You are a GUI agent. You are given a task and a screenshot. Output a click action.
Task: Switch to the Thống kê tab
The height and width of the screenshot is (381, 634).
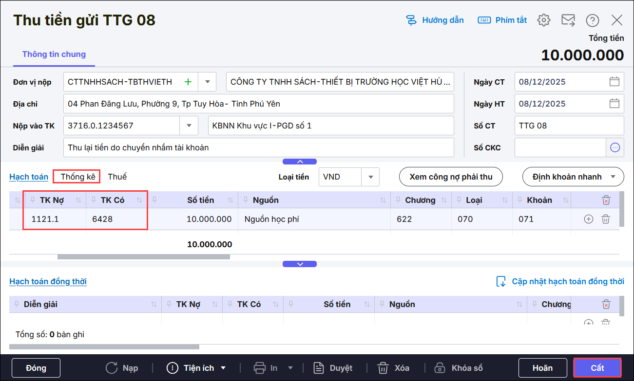coord(78,177)
